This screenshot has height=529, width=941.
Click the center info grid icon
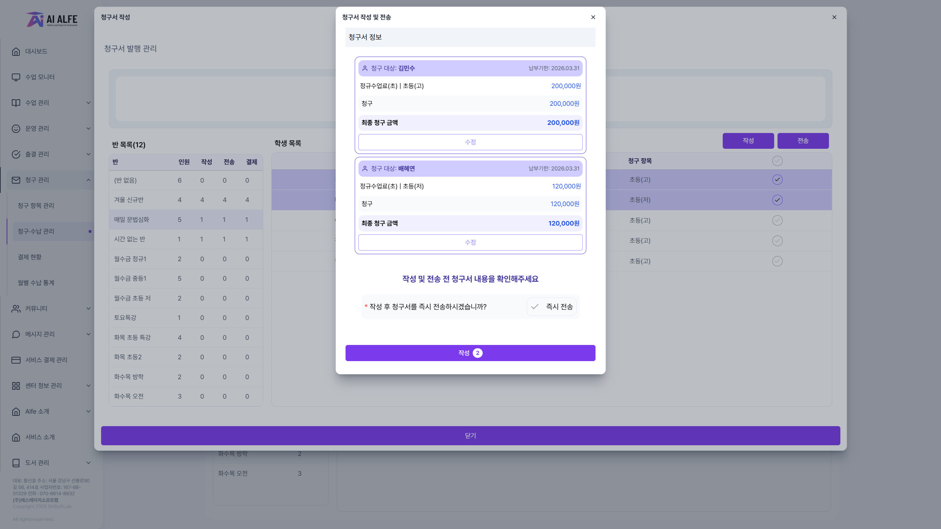pyautogui.click(x=16, y=386)
